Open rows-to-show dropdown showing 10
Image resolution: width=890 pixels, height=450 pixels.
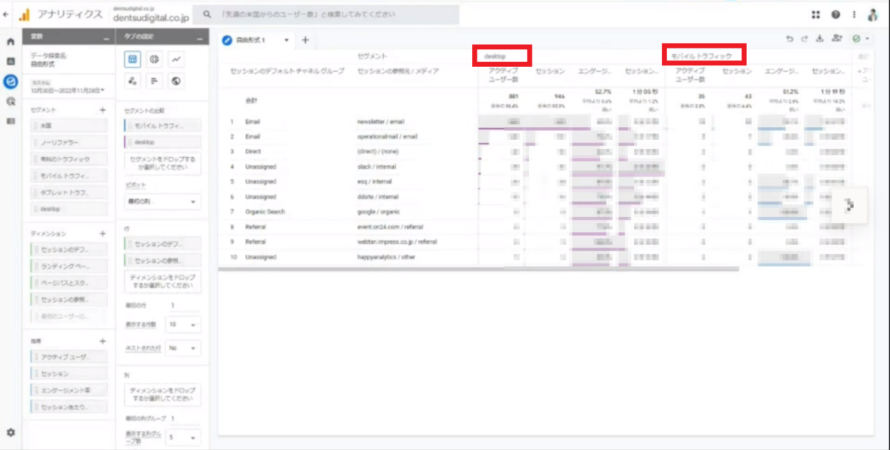[184, 324]
